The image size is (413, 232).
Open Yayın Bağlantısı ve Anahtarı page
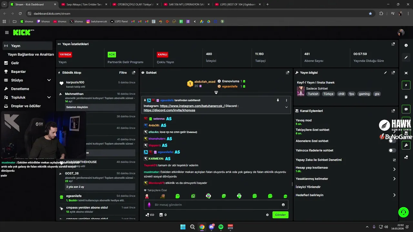click(31, 54)
